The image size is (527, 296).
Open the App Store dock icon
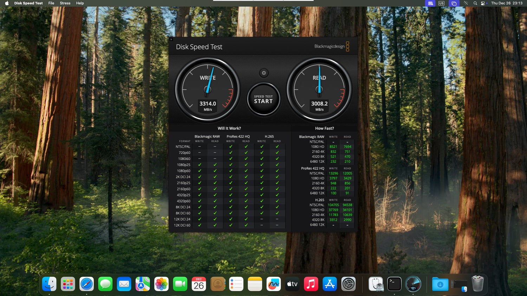330,284
